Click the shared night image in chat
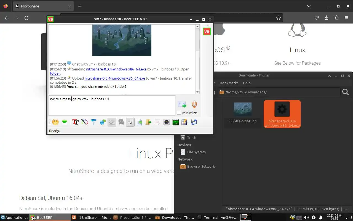This screenshot has height=221, width=353. [122, 40]
